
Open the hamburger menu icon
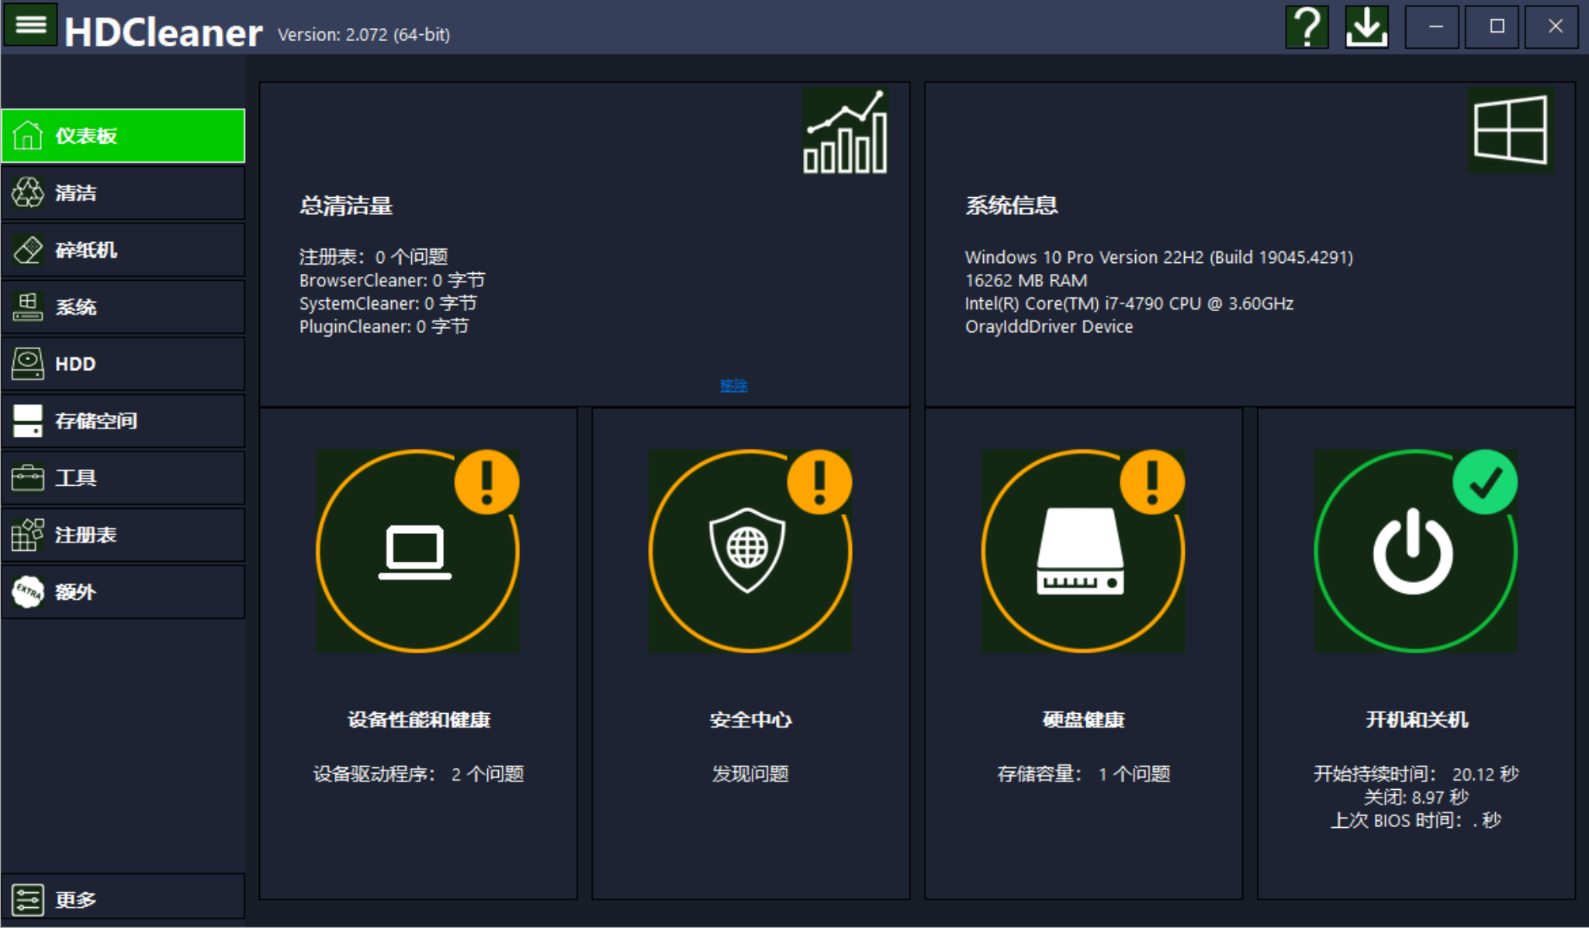(x=30, y=25)
